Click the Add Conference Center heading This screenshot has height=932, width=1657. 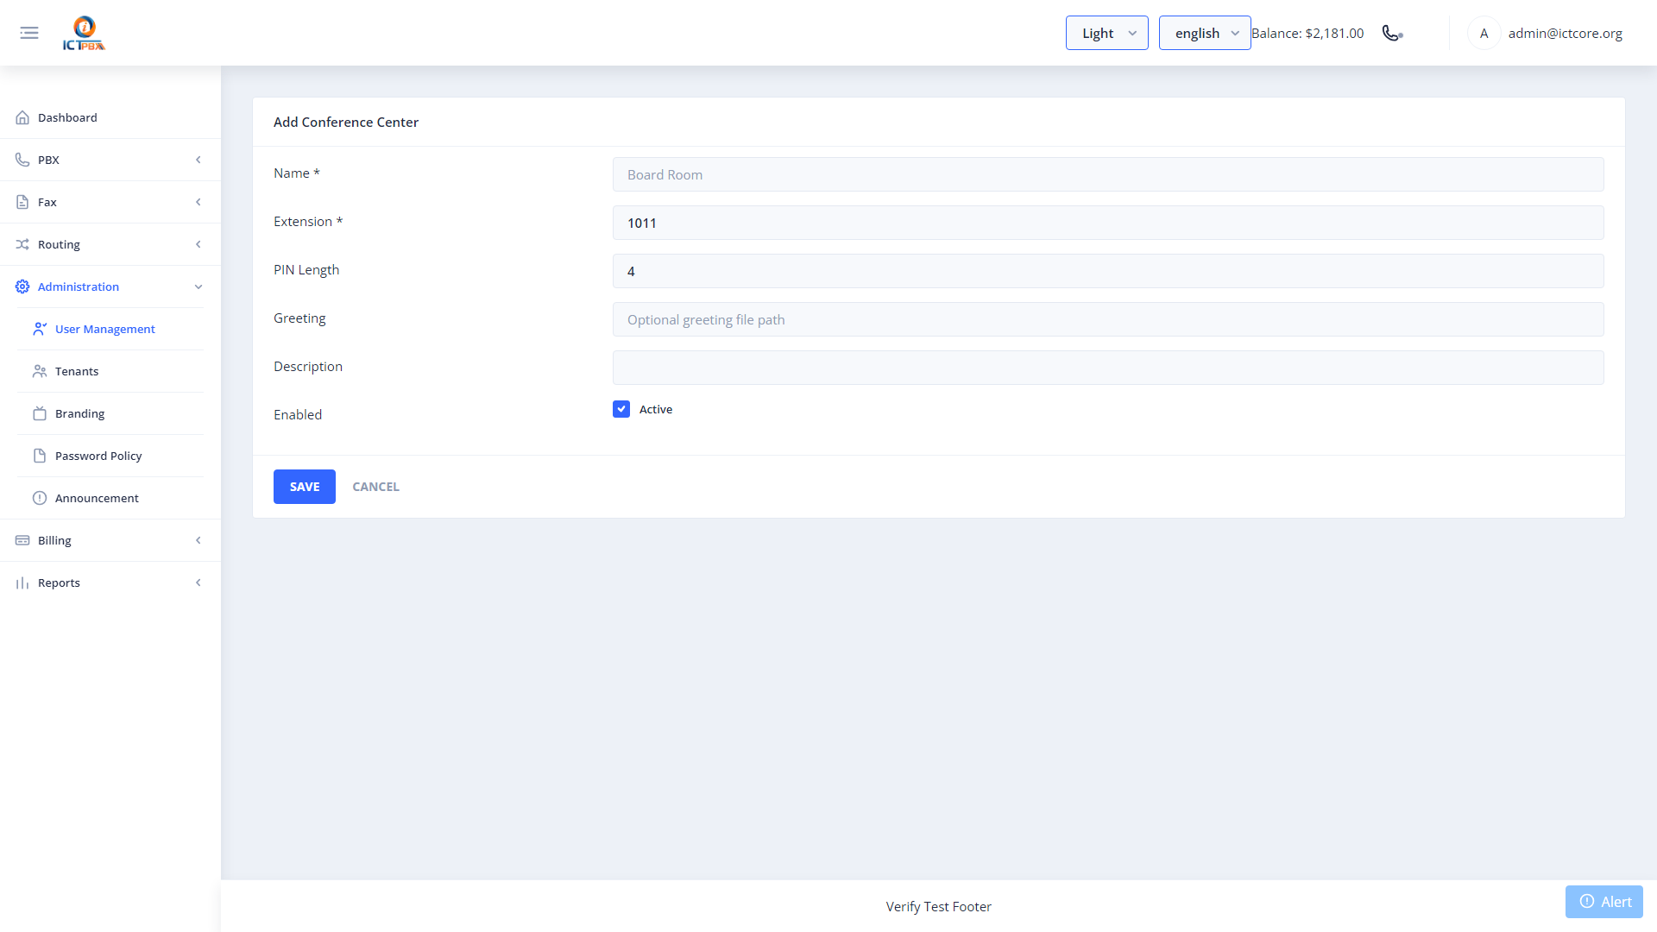click(346, 122)
